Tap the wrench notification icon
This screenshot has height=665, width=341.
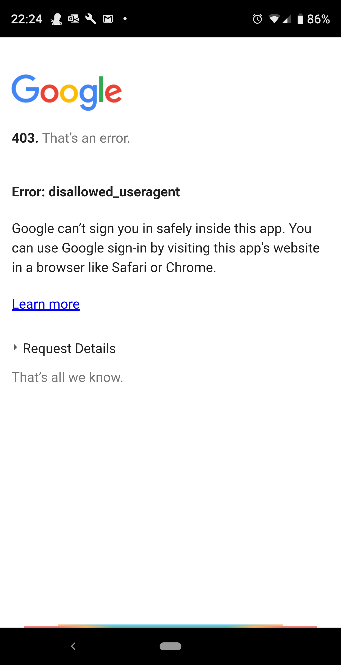[91, 19]
